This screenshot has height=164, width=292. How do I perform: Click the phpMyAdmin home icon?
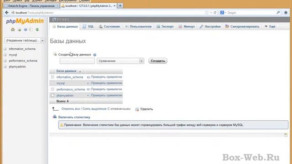coord(13,29)
